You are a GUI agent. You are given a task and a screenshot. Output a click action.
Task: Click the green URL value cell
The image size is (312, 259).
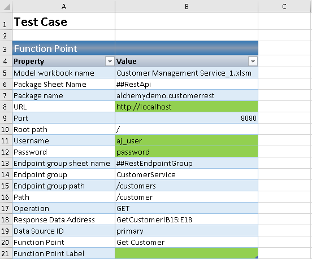point(187,107)
